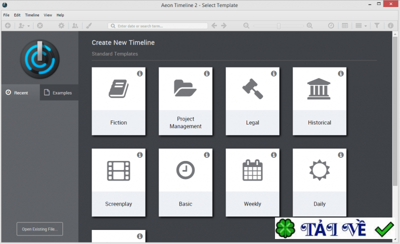Click the spreadsheet grid view icon

click(345, 25)
